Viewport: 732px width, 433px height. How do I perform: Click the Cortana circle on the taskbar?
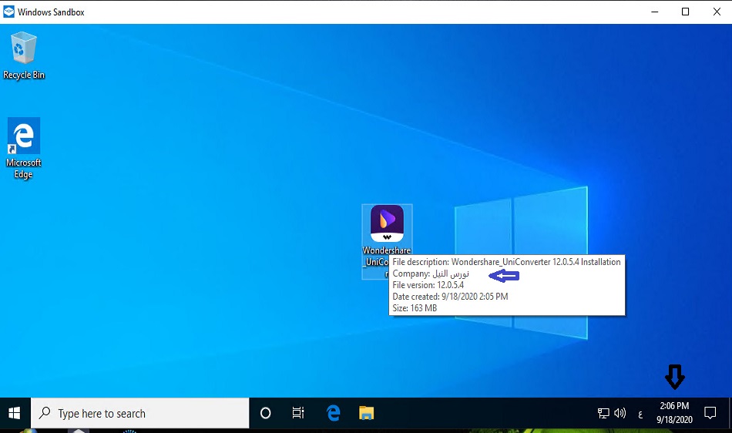click(265, 414)
